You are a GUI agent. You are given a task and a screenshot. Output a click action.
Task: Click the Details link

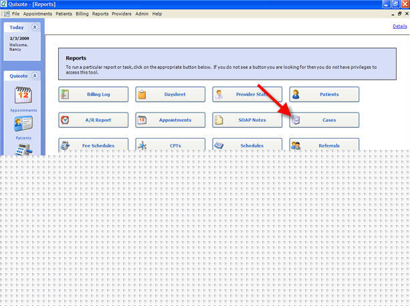(x=400, y=26)
